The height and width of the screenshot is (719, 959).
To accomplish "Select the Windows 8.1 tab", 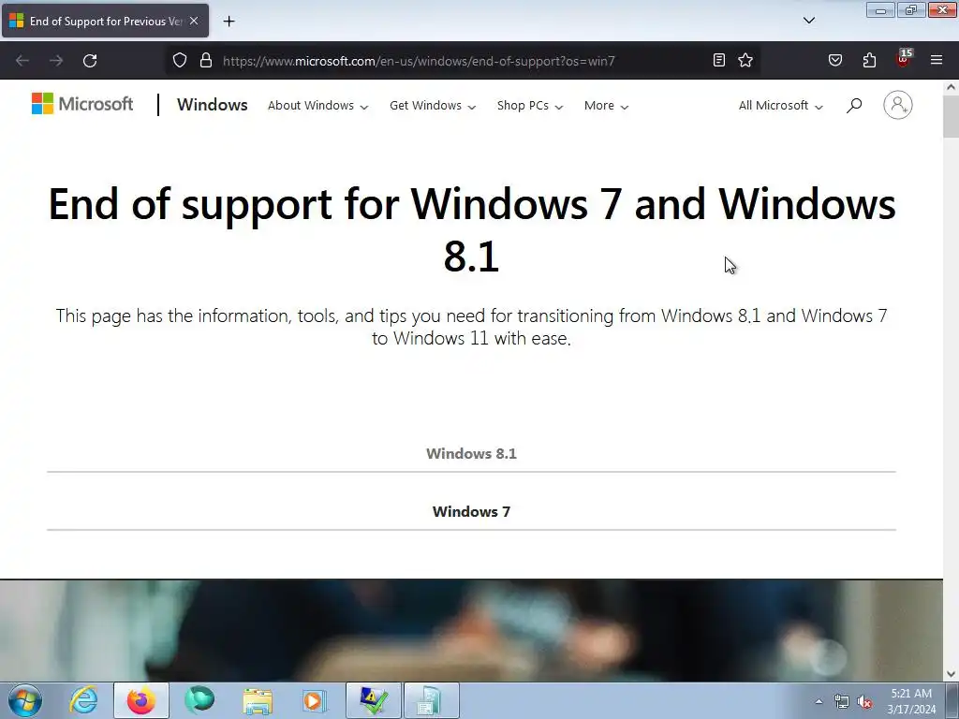I will pyautogui.click(x=472, y=454).
